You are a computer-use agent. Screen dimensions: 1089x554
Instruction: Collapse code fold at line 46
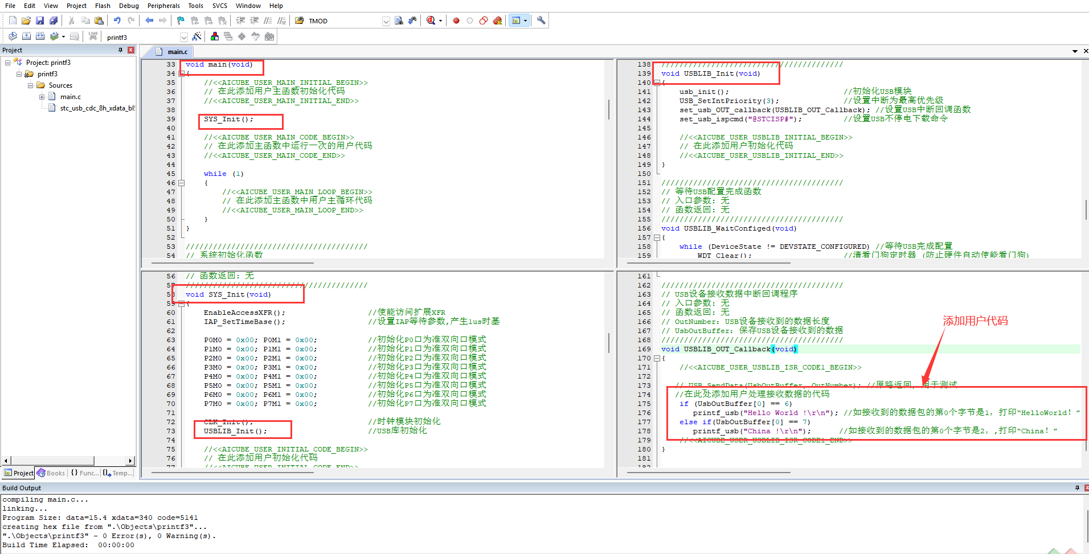tap(182, 183)
